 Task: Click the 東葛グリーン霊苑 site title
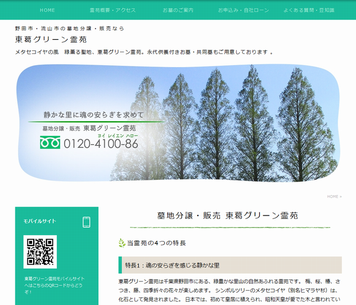point(51,40)
